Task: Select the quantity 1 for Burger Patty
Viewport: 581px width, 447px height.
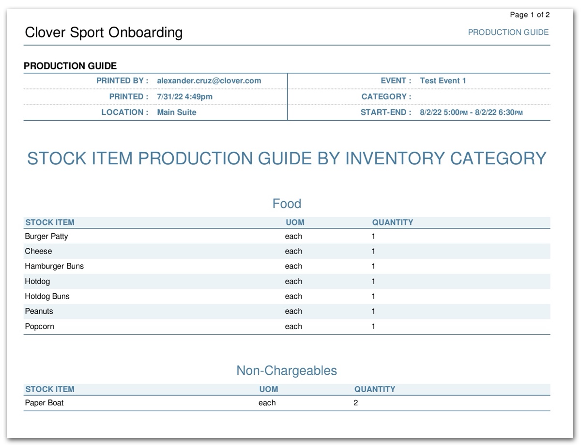Action: [x=373, y=237]
